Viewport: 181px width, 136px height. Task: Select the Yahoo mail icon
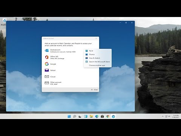(47, 70)
